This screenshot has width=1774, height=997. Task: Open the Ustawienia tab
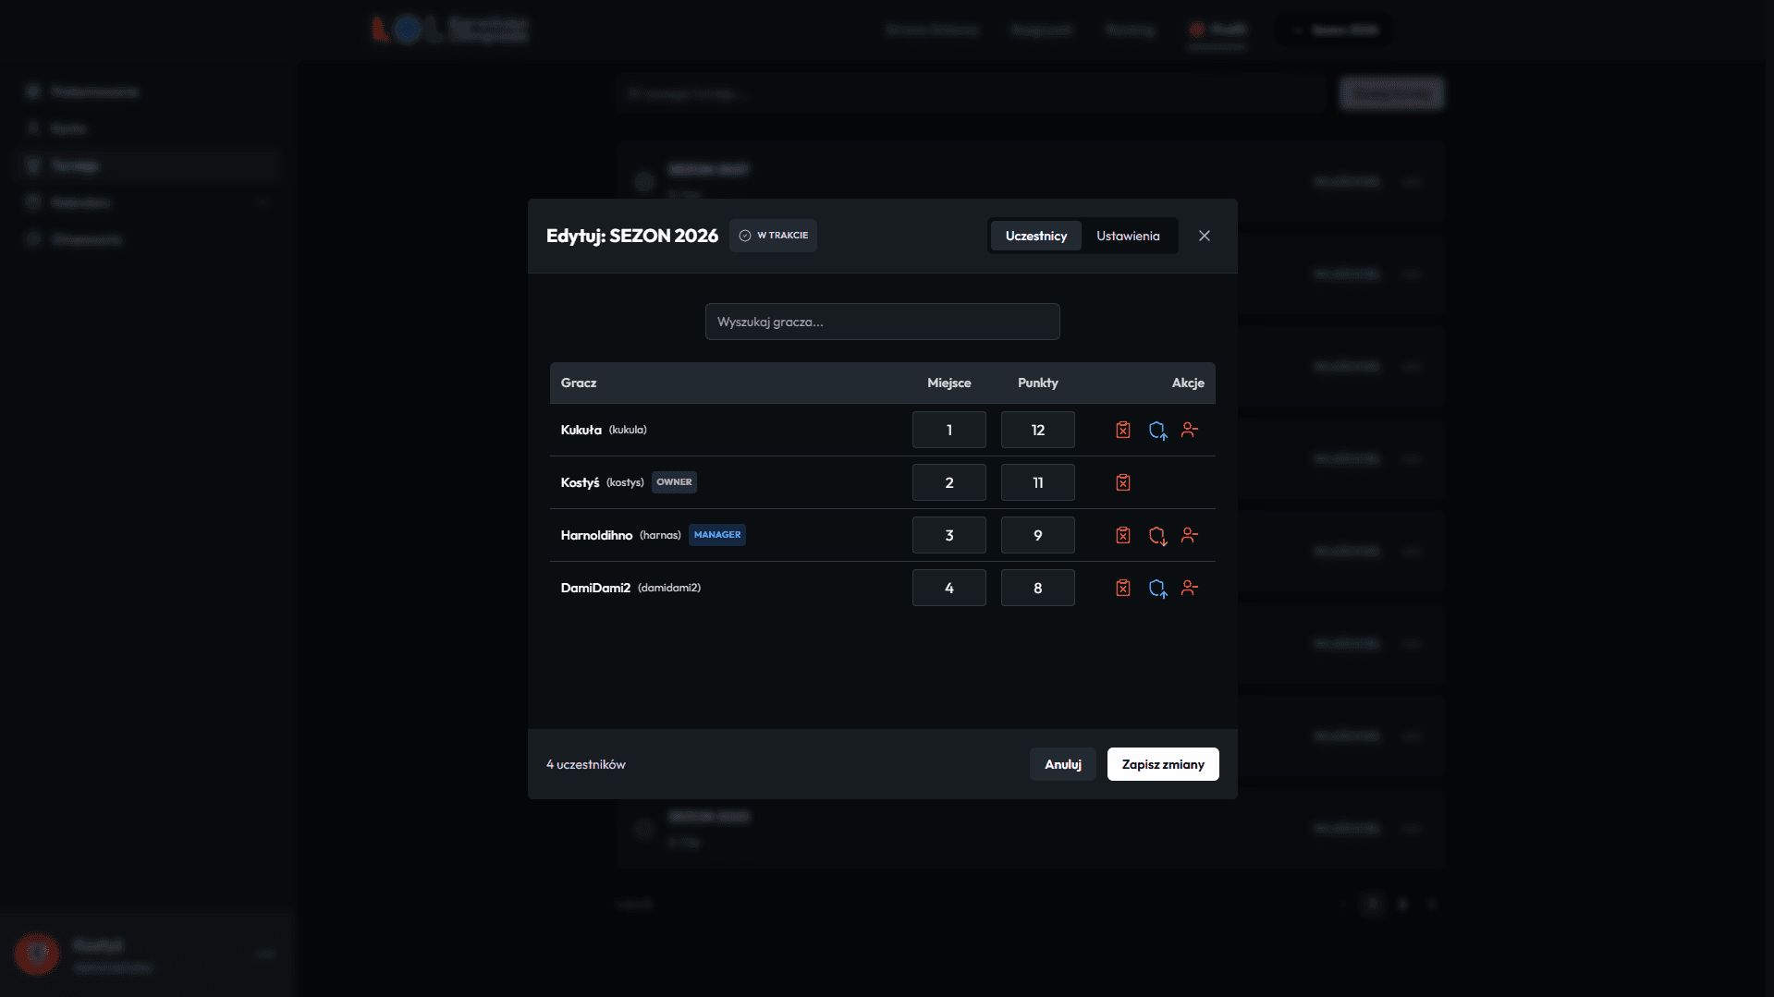tap(1128, 236)
